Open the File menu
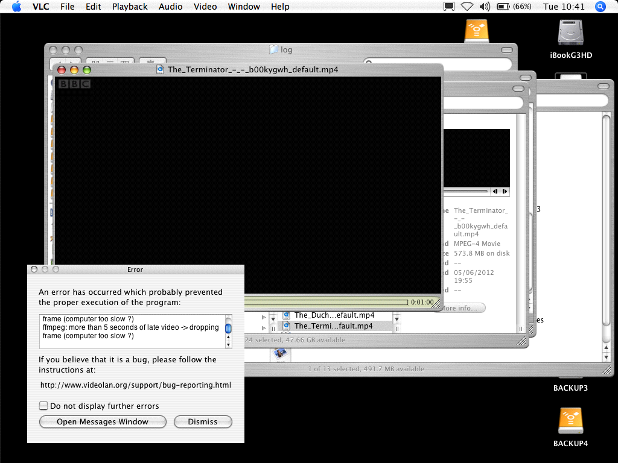The width and height of the screenshot is (618, 463). tap(68, 7)
